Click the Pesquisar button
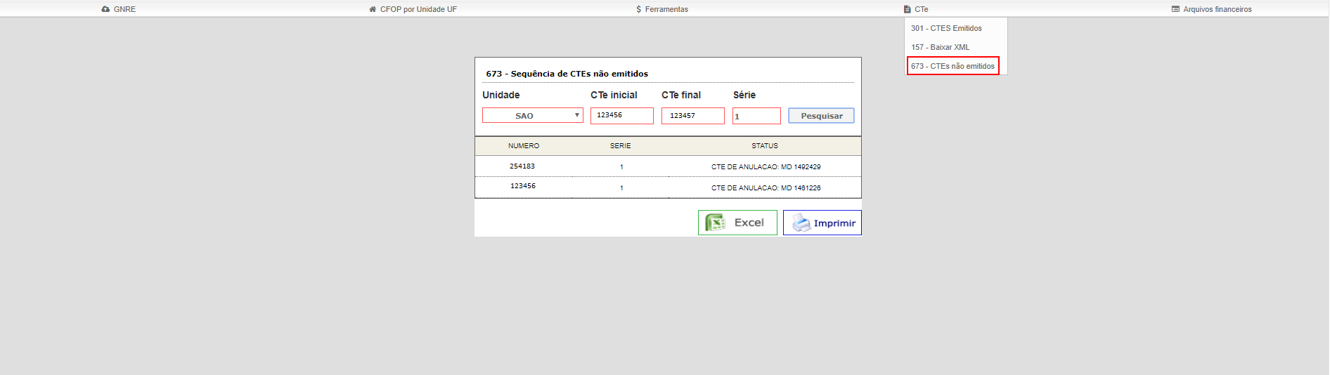The height and width of the screenshot is (375, 1330). [x=821, y=116]
